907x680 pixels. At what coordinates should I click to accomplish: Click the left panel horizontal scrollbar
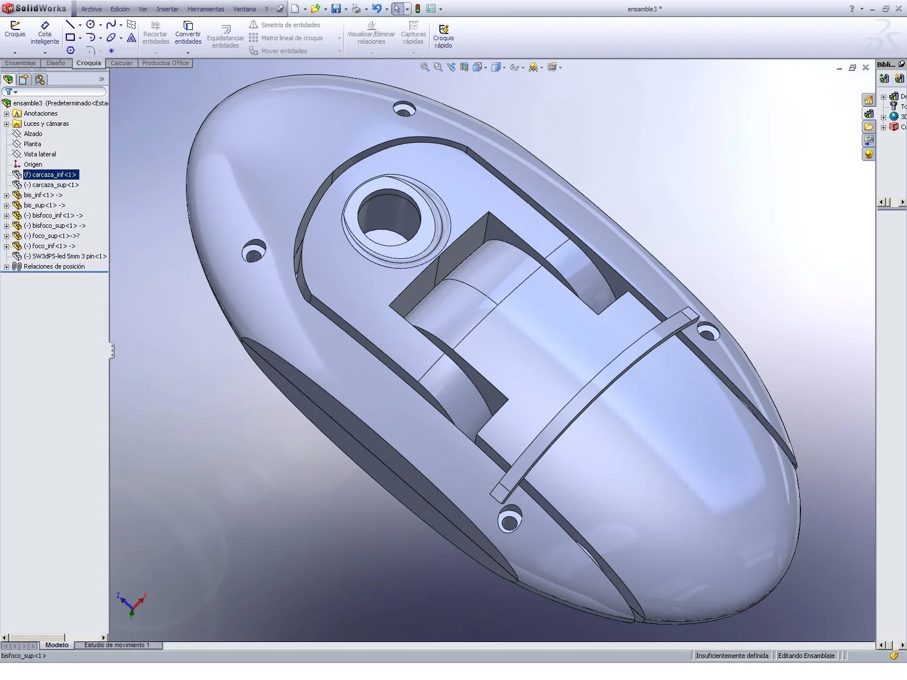[54, 637]
